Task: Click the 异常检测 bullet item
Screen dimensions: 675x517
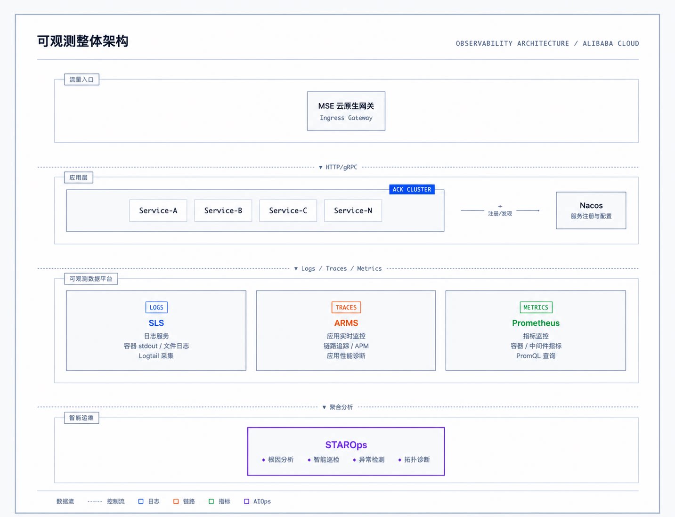Action: click(x=368, y=460)
